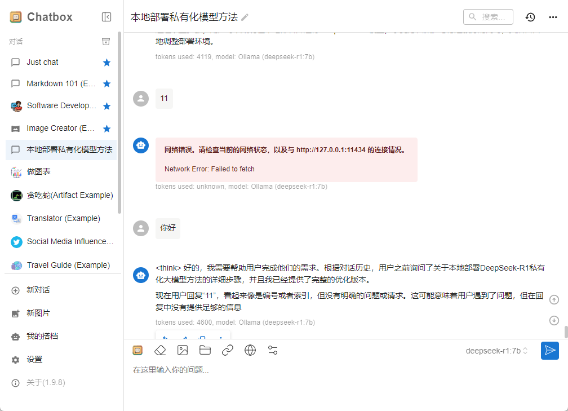Open 贪吃蛇(Artifact Example) conversation
This screenshot has height=411, width=568.
pos(61,195)
